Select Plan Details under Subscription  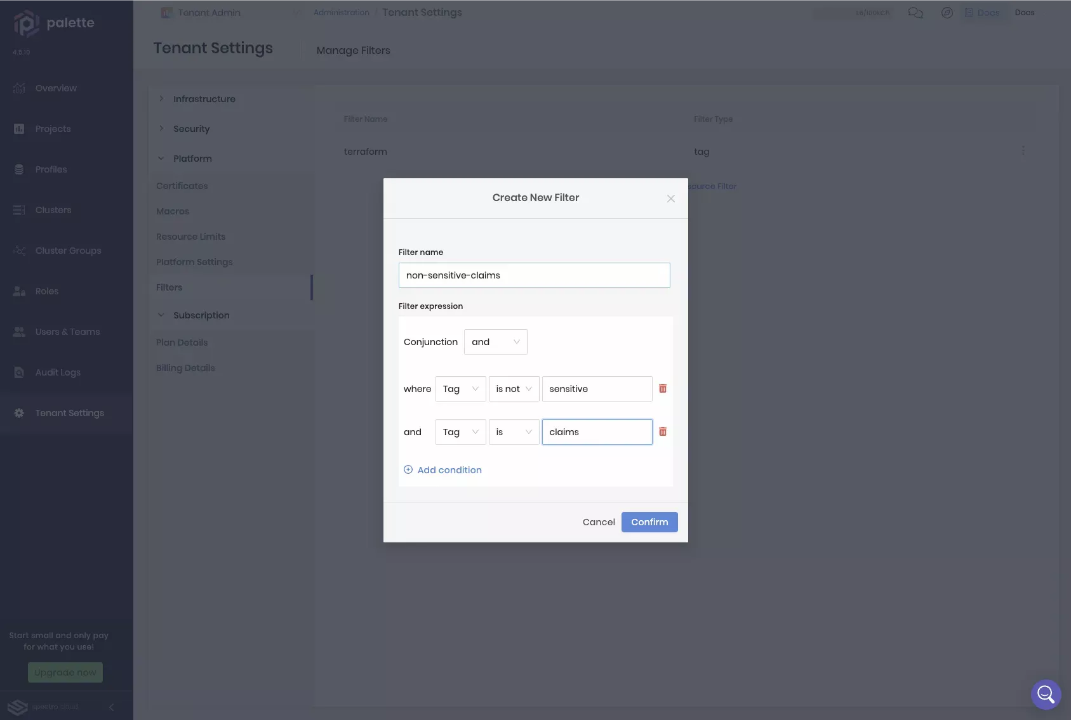(182, 343)
